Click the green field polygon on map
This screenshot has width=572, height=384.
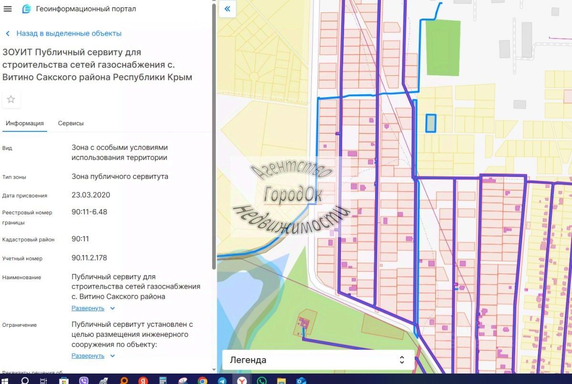(x=443, y=48)
